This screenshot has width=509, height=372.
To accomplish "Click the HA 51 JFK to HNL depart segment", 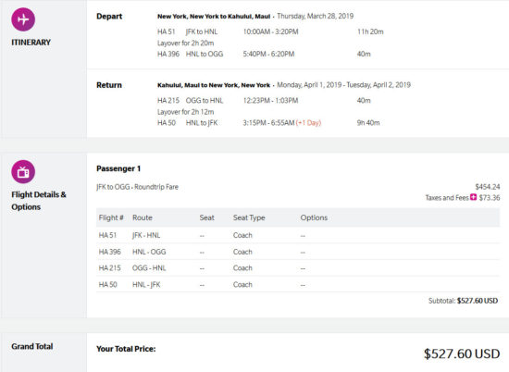I will 270,31.
